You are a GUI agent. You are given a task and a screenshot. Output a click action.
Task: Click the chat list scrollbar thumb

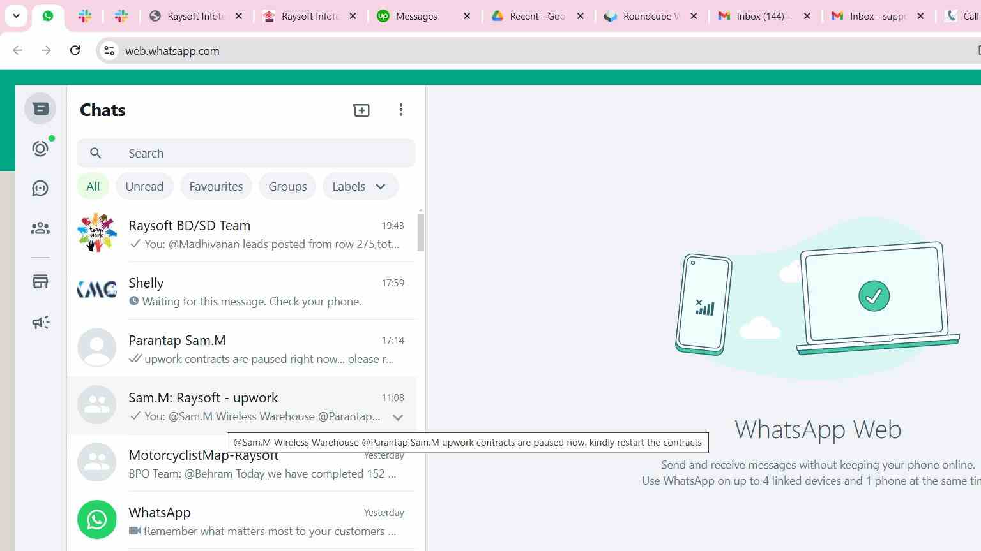[x=421, y=233]
